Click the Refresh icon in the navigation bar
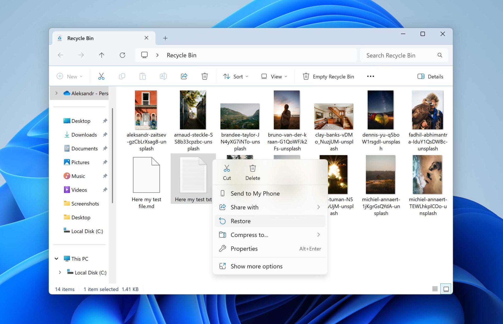The image size is (503, 324). click(122, 55)
